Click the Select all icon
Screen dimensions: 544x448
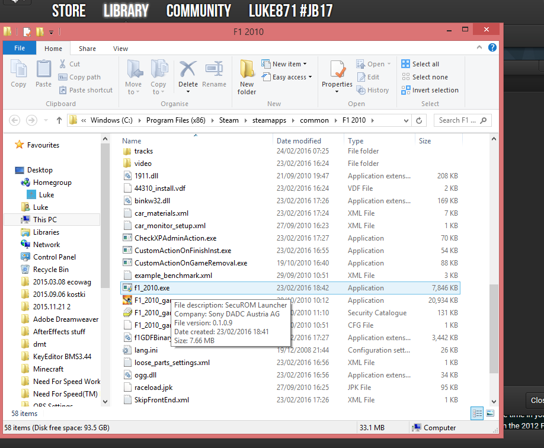pyautogui.click(x=405, y=64)
